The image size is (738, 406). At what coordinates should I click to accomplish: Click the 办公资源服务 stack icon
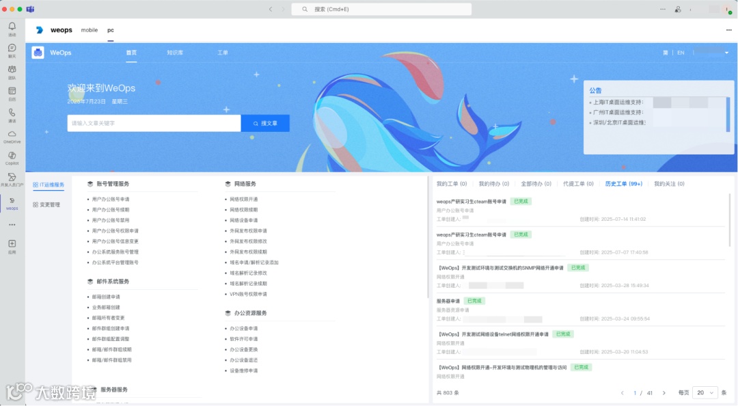(x=228, y=313)
